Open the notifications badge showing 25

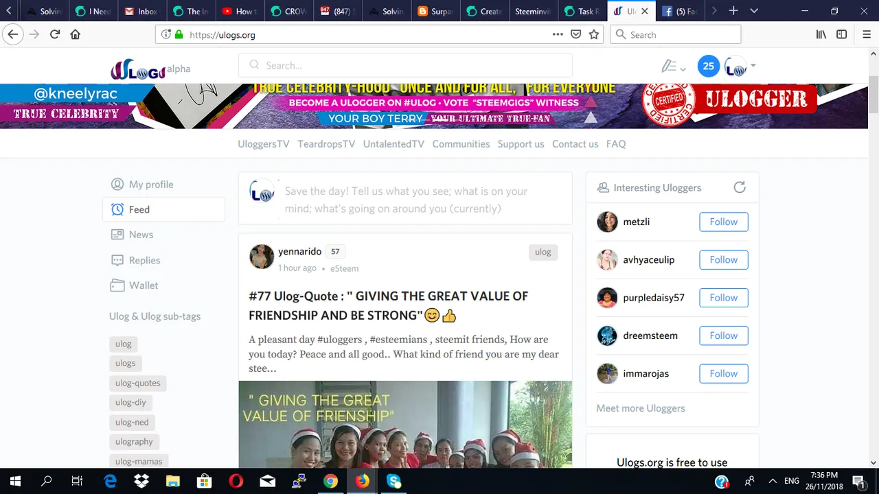(x=708, y=66)
